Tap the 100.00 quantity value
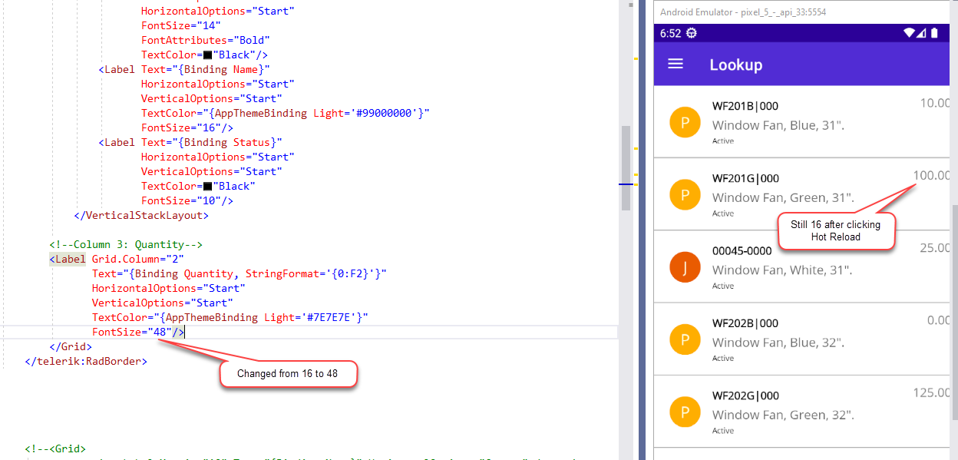 (931, 175)
